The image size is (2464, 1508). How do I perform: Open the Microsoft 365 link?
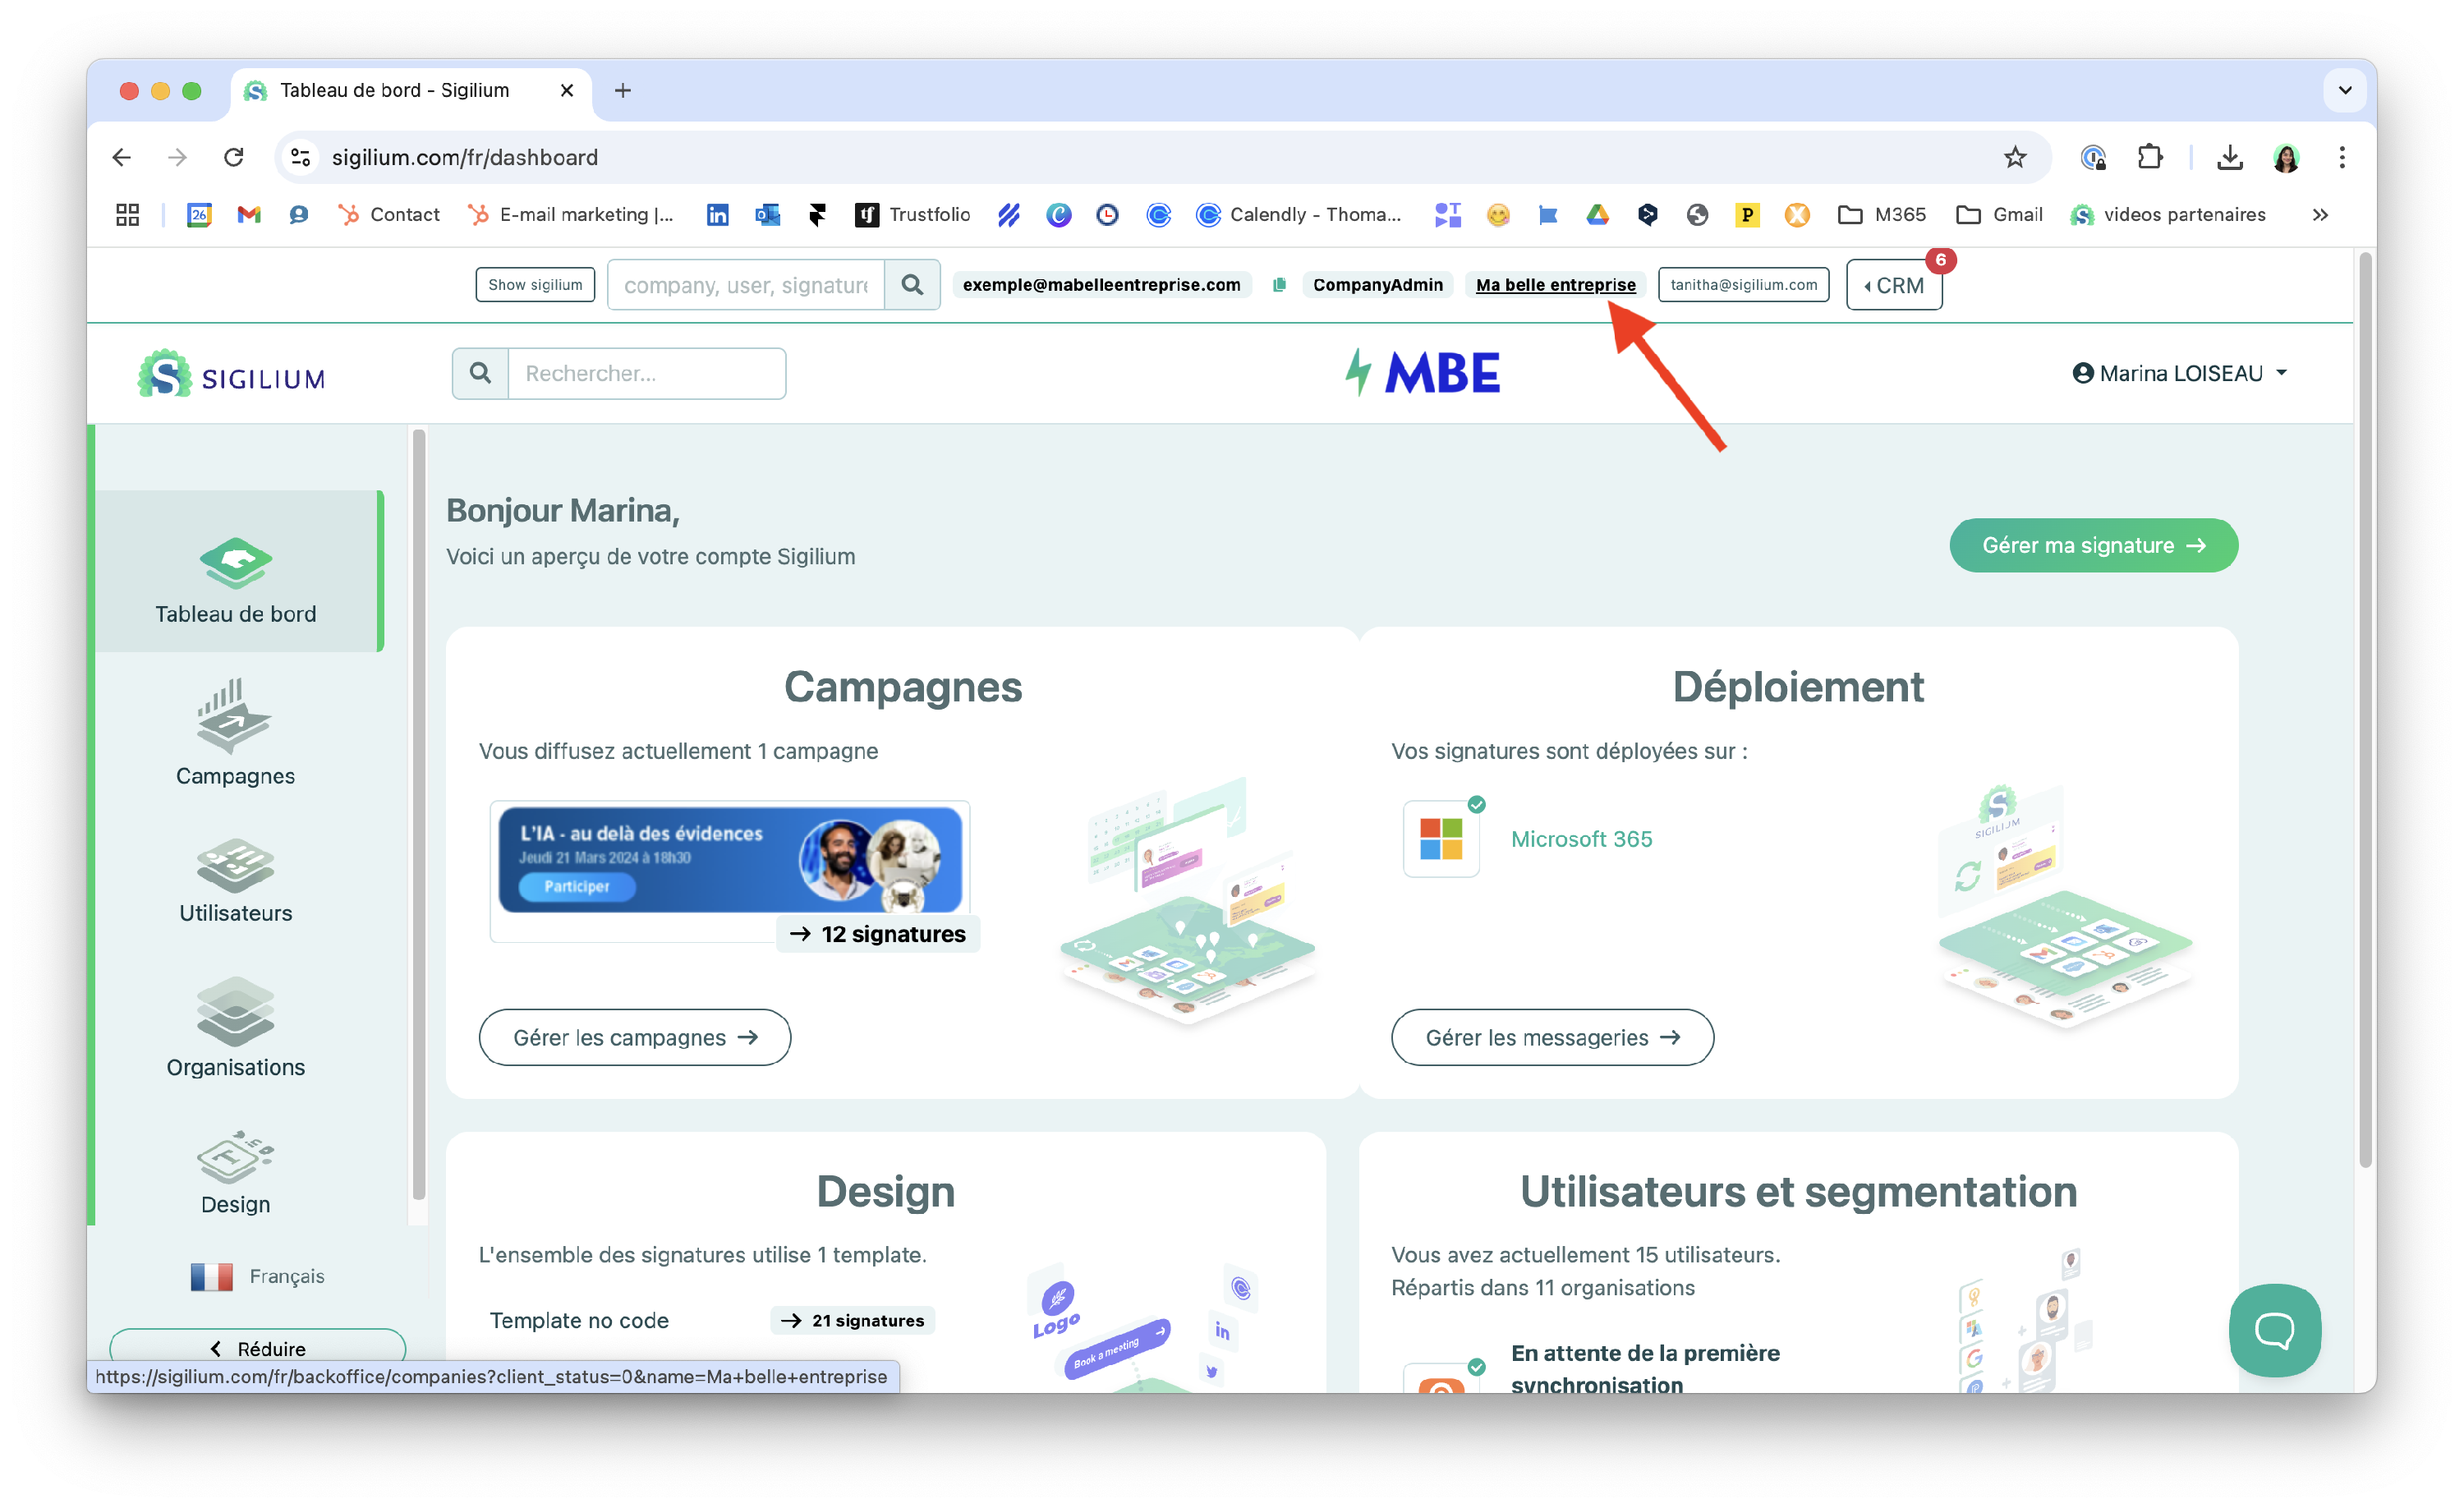pyautogui.click(x=1580, y=839)
